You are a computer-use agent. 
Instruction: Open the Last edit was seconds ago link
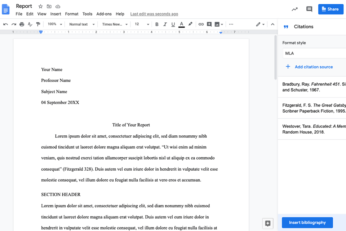[x=154, y=14]
